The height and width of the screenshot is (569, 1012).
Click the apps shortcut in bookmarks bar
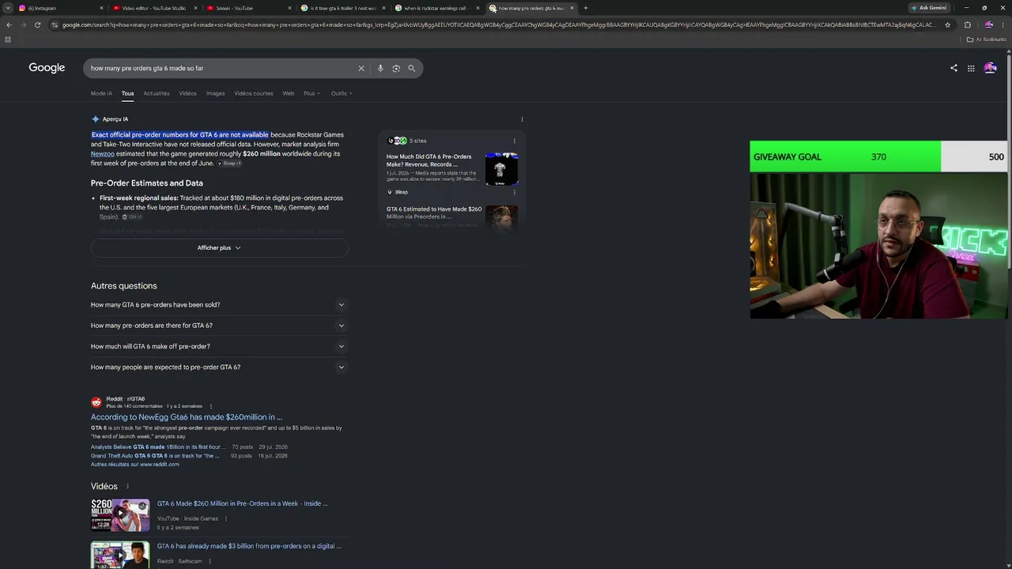pos(8,39)
